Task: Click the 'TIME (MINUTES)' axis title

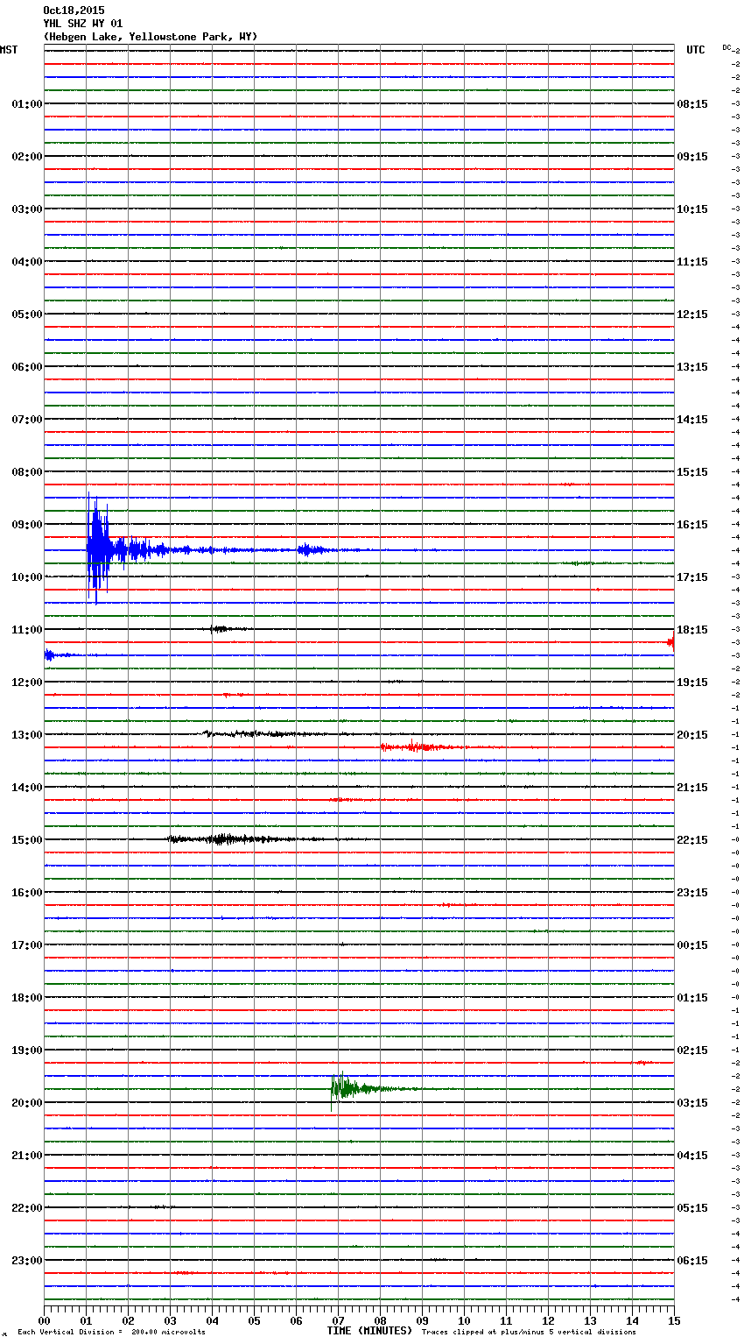Action: tap(369, 1331)
